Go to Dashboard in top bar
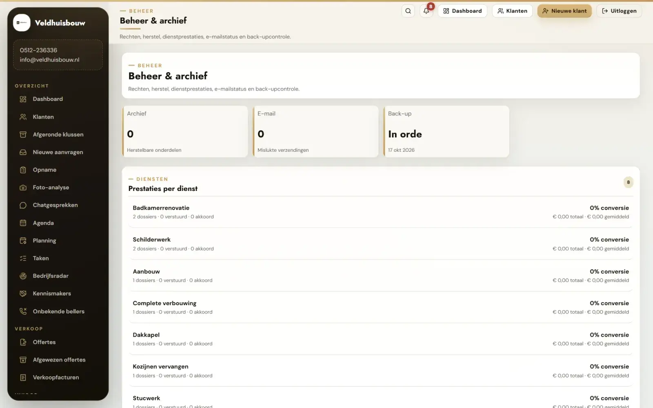 pos(462,11)
